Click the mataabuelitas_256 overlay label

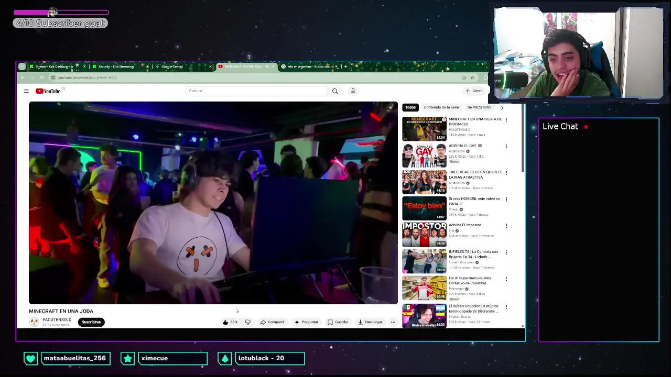click(x=75, y=358)
